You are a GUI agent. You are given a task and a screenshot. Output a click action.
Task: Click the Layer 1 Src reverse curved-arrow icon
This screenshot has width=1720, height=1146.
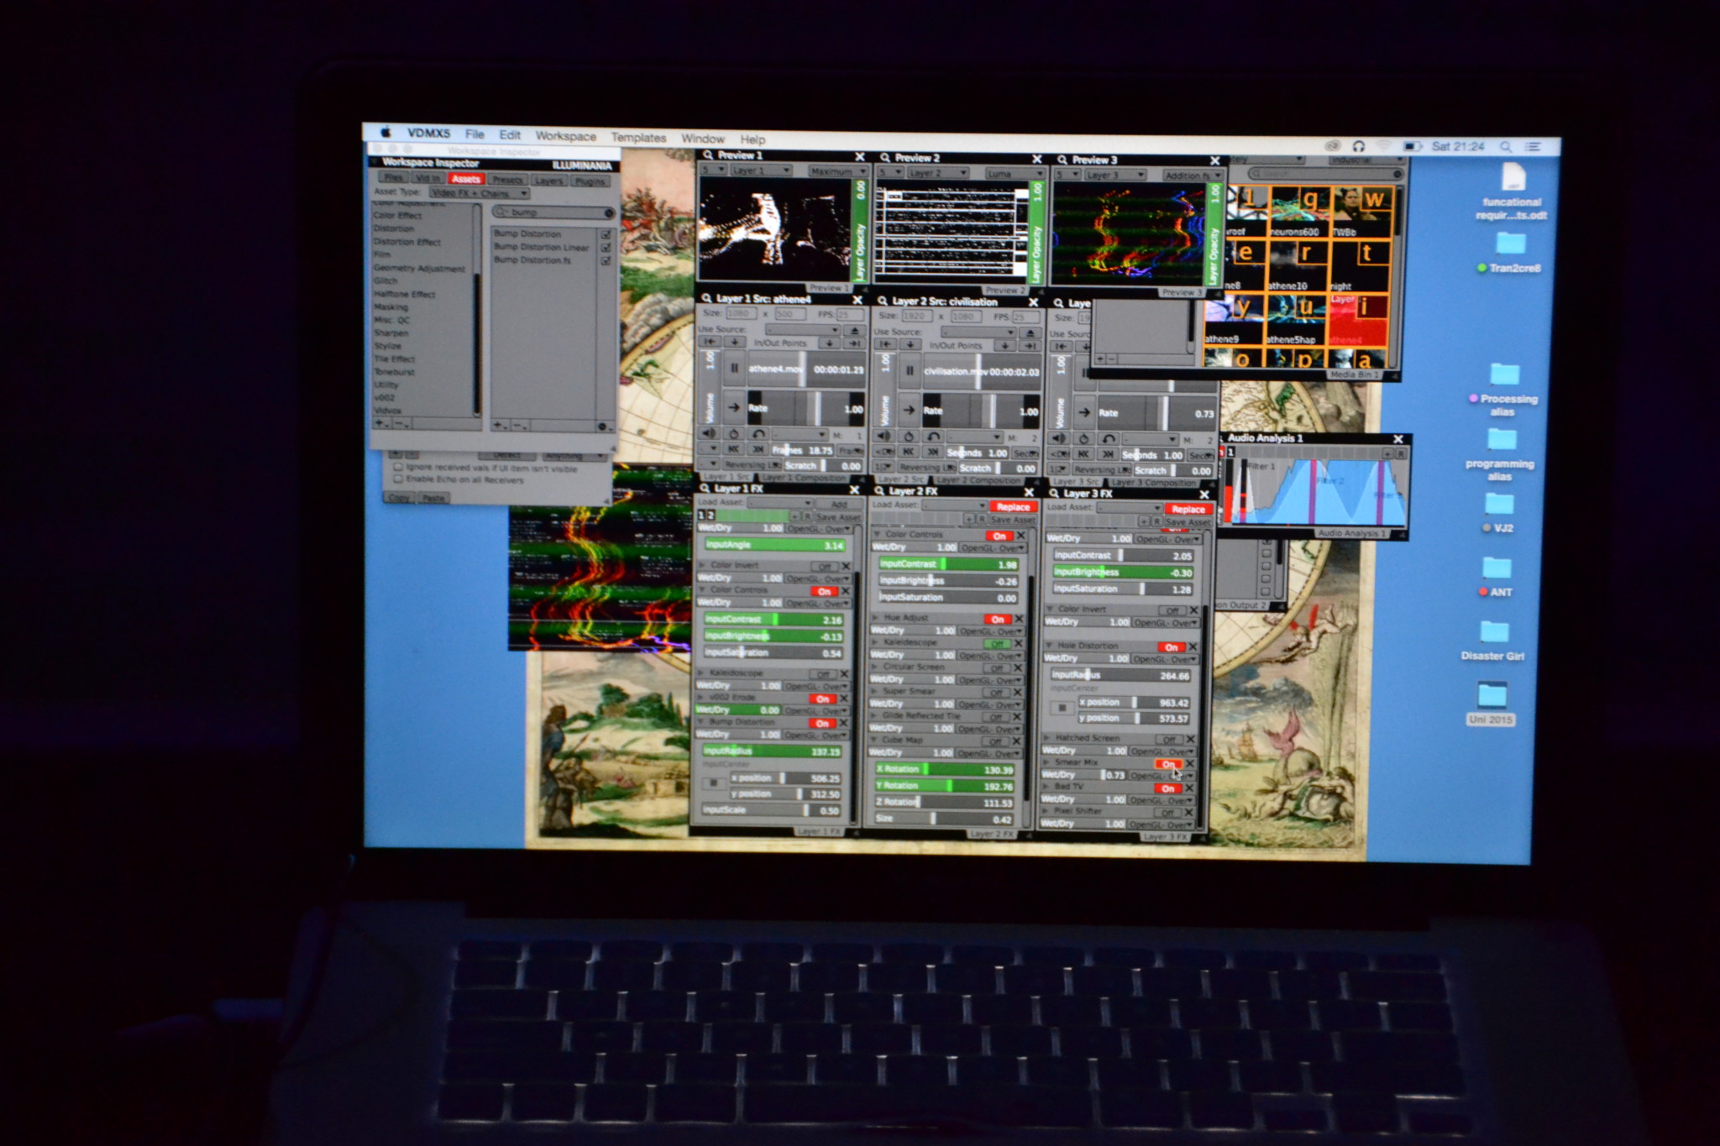coord(758,434)
